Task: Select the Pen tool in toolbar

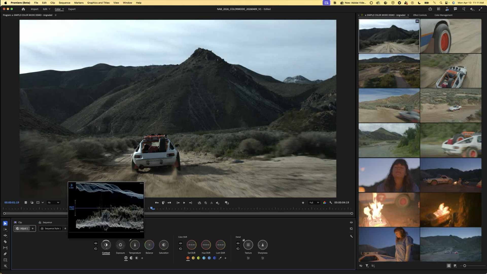Action: 5,254
